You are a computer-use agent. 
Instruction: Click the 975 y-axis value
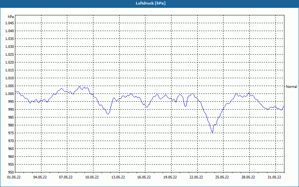[x=11, y=133]
